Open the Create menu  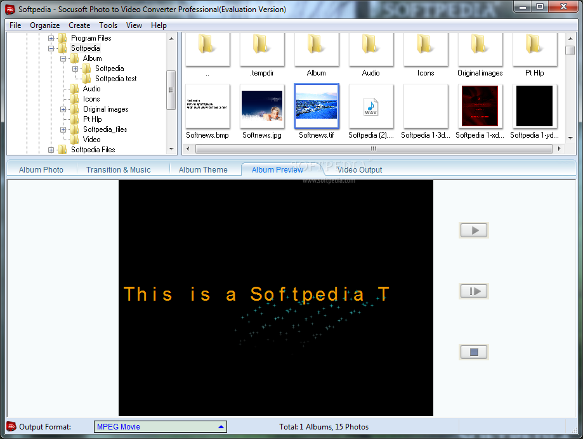coord(79,25)
